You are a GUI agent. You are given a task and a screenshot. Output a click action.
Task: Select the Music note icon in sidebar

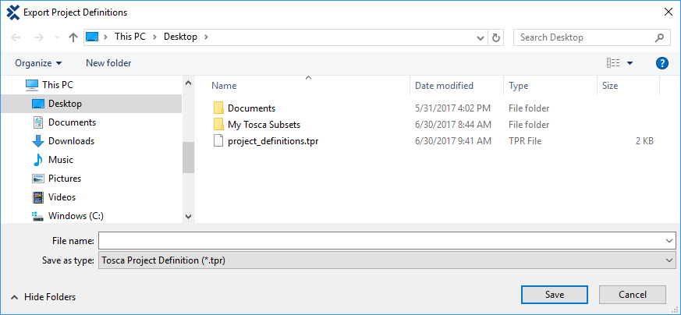click(x=37, y=160)
